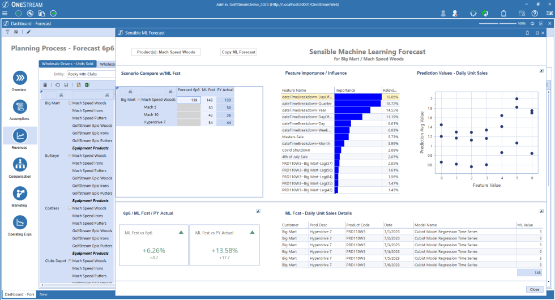Viewport: 555px width, 300px height.
Task: Pop out the Prediction Values chart
Action: pos(541,71)
